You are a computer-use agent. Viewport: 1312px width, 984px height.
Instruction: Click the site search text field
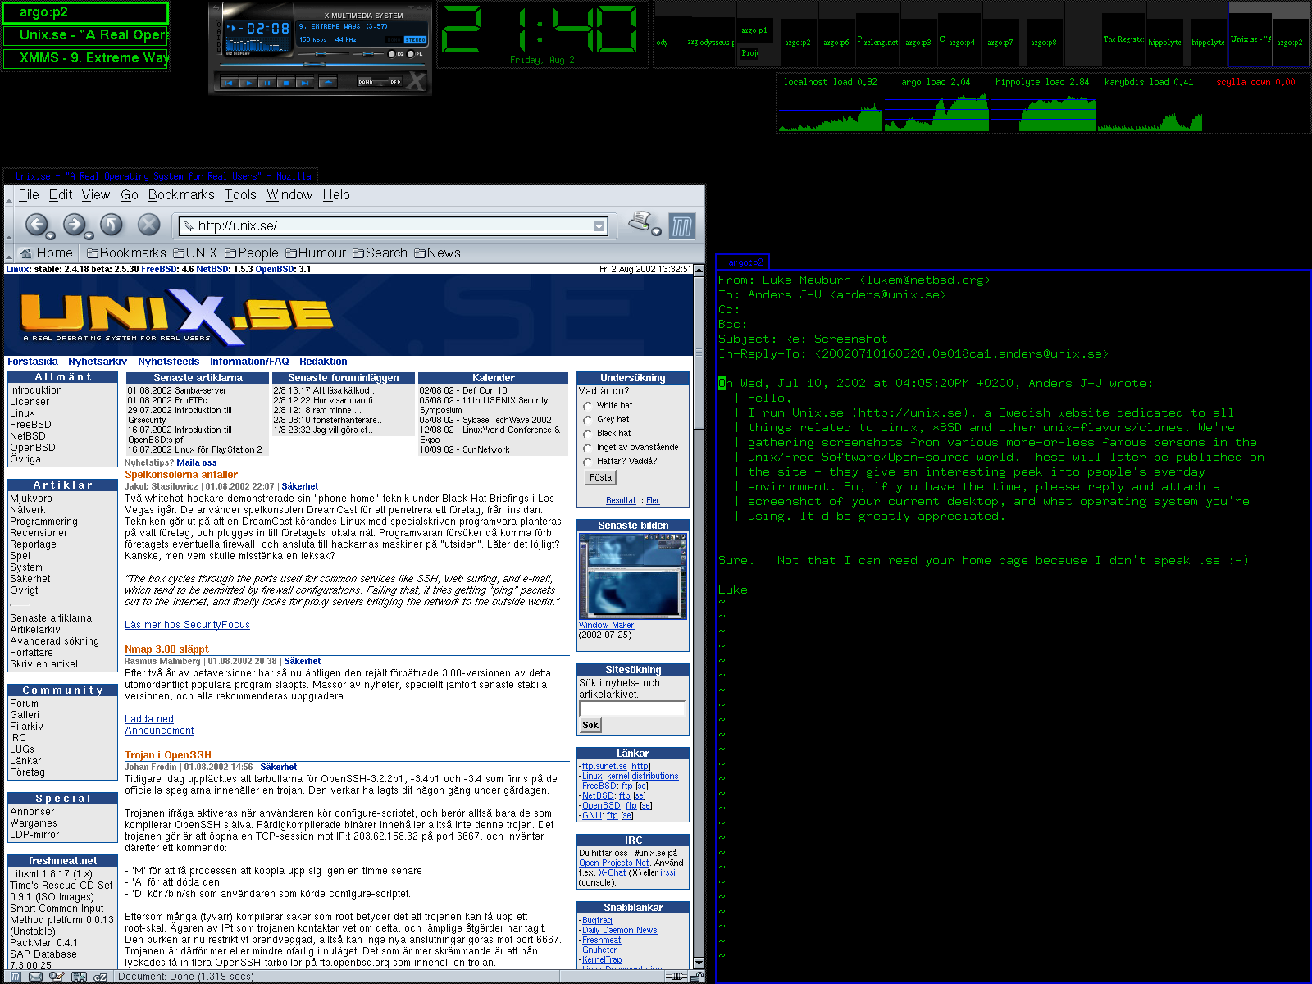(x=632, y=708)
